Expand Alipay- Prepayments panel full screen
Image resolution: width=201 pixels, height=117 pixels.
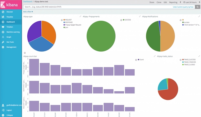[x=140, y=16]
